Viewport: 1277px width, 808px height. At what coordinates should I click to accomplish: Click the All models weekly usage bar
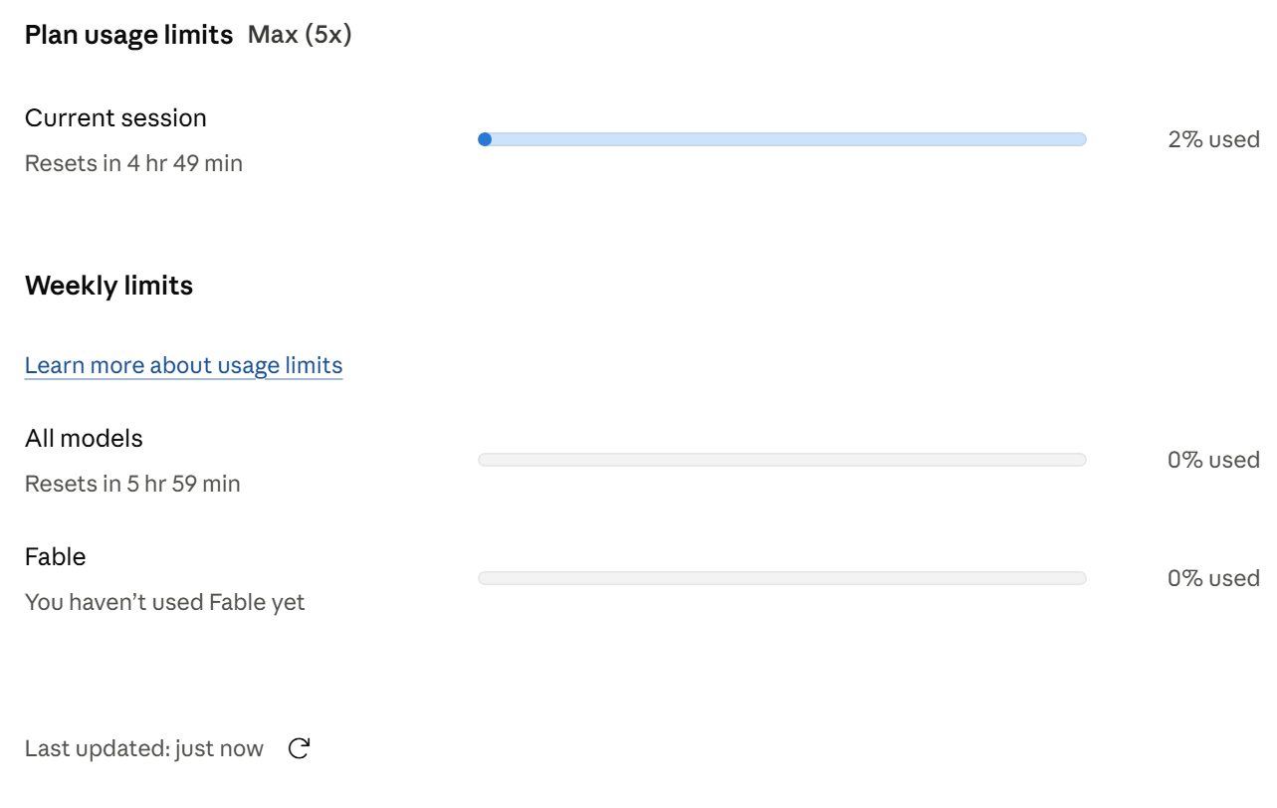tap(782, 460)
